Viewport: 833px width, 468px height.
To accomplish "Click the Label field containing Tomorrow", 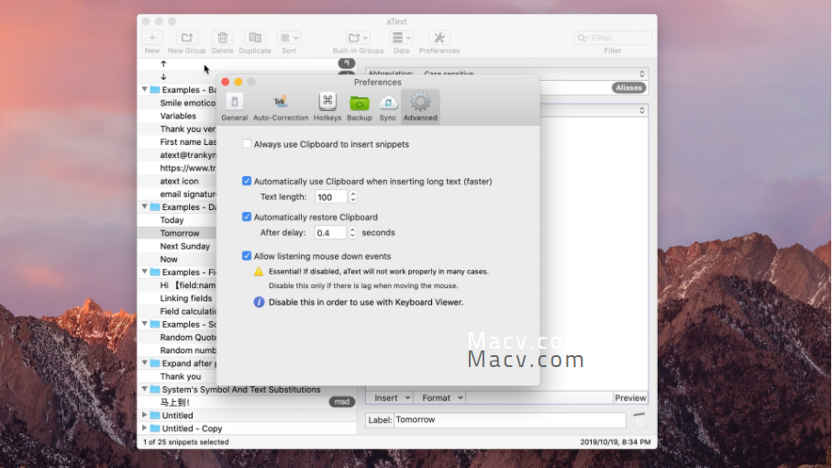I will [509, 419].
